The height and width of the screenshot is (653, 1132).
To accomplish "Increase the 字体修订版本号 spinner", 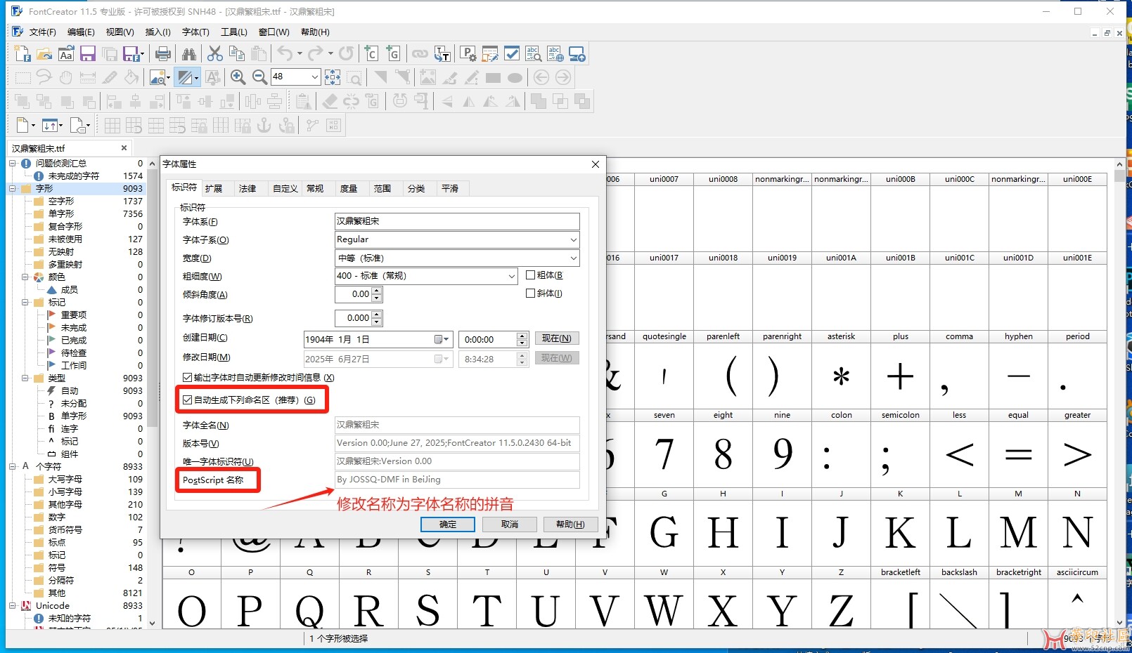I will [378, 315].
